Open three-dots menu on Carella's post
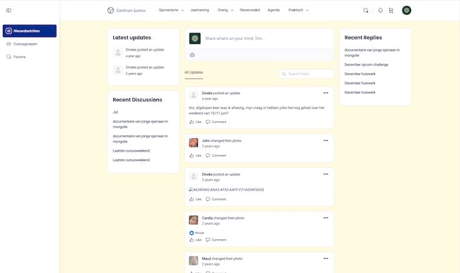 pyautogui.click(x=325, y=217)
